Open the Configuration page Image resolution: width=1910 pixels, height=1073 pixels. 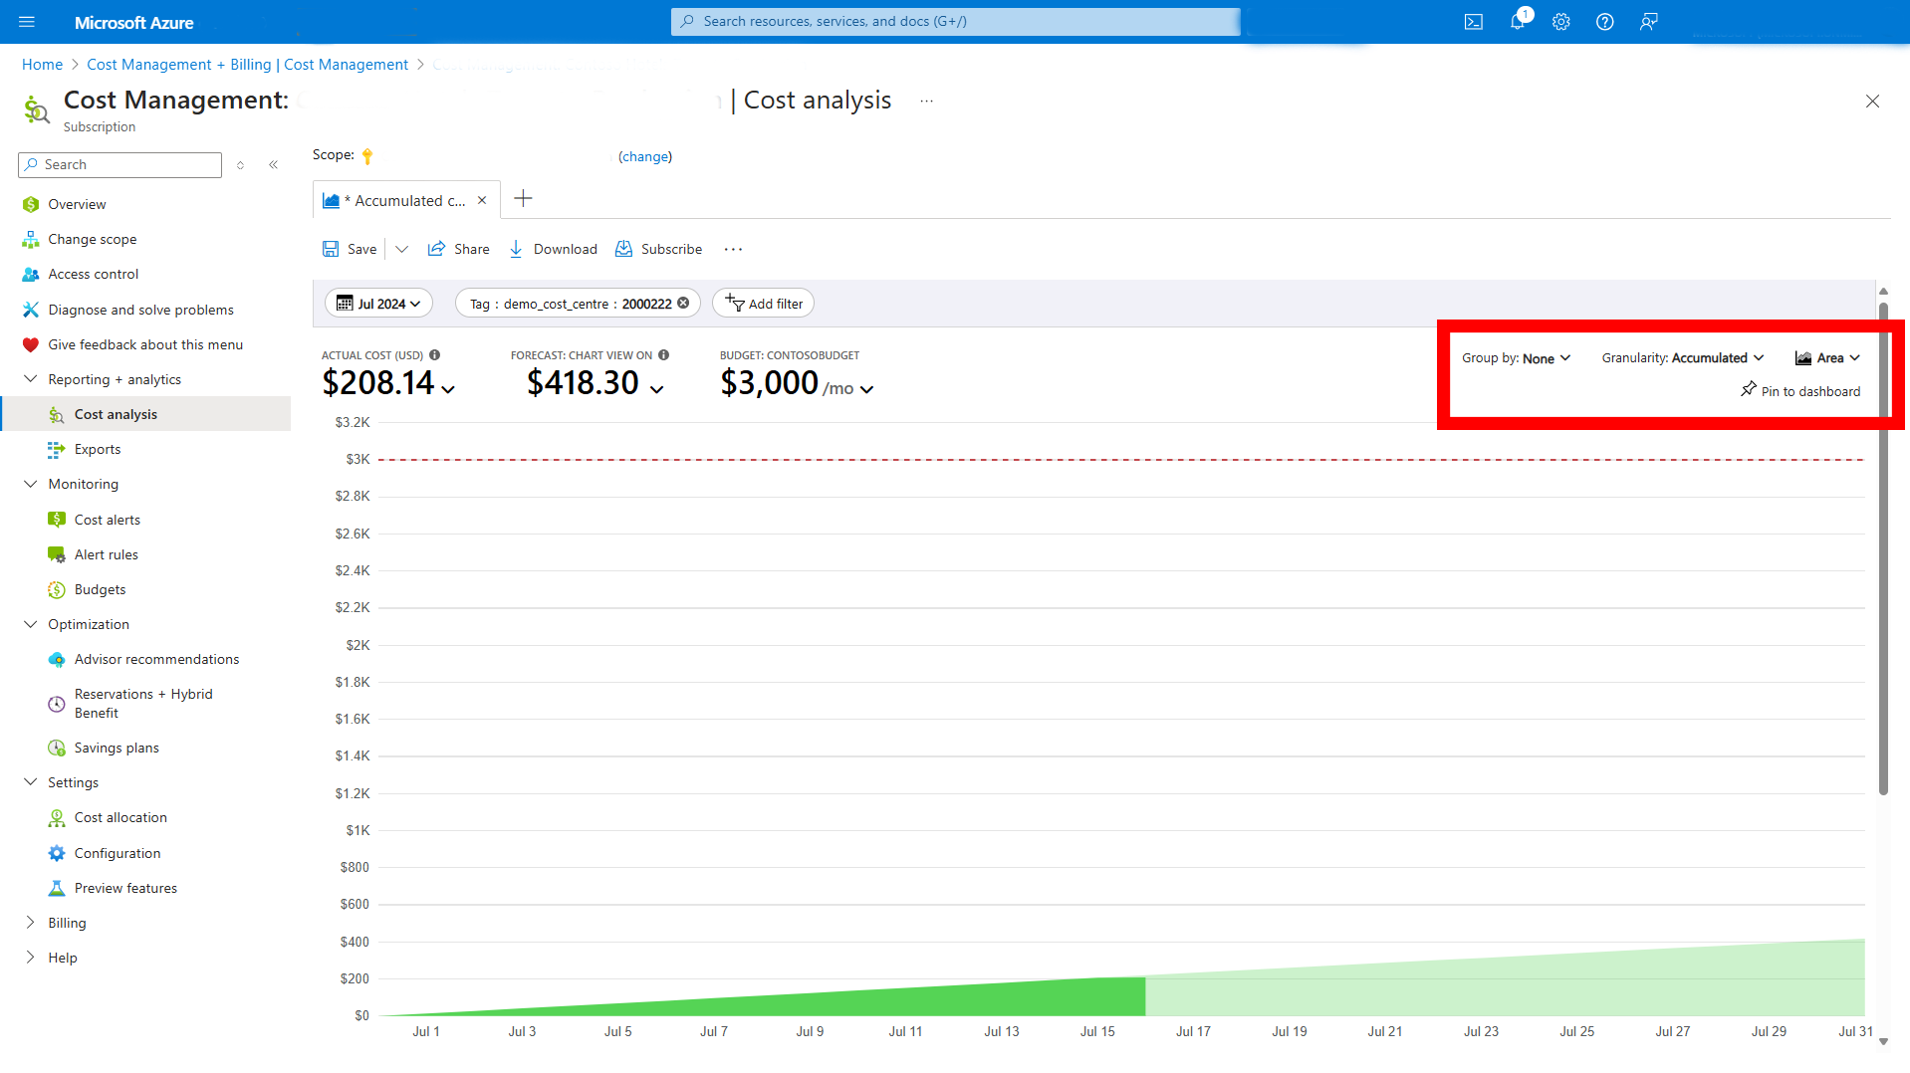pyautogui.click(x=118, y=853)
